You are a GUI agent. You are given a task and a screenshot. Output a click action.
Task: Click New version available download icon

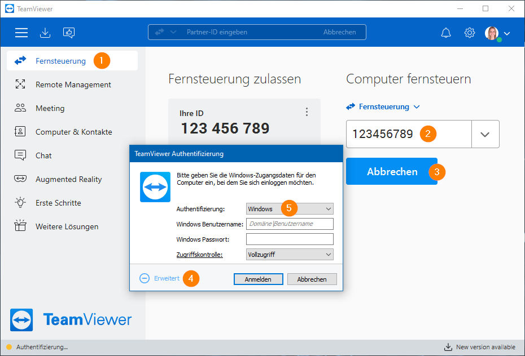coord(448,347)
